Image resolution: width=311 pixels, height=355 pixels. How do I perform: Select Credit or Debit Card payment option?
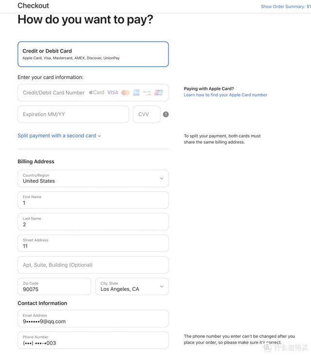[x=93, y=54]
